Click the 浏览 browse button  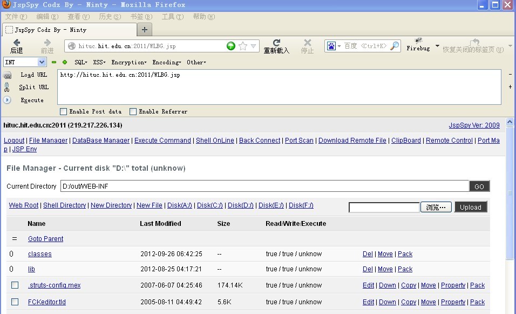point(436,207)
